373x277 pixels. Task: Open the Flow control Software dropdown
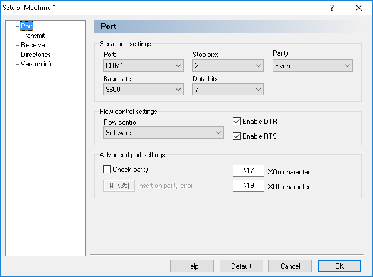point(163,133)
